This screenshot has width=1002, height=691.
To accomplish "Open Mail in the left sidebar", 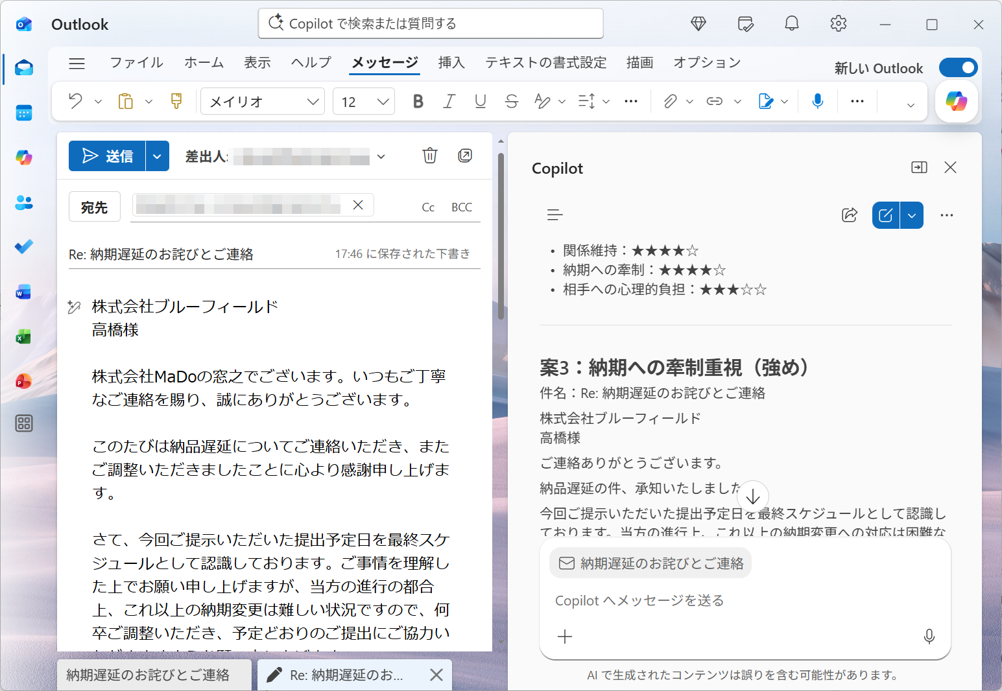I will pyautogui.click(x=24, y=68).
